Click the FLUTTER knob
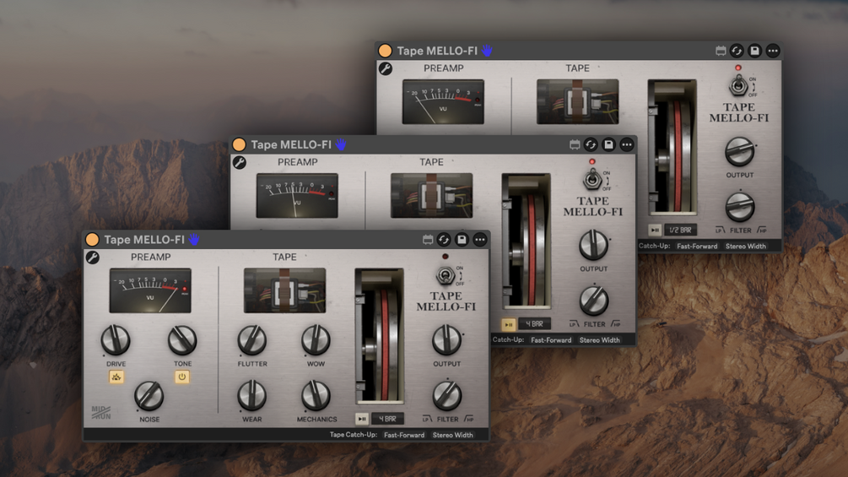Image resolution: width=848 pixels, height=477 pixels. pos(252,340)
